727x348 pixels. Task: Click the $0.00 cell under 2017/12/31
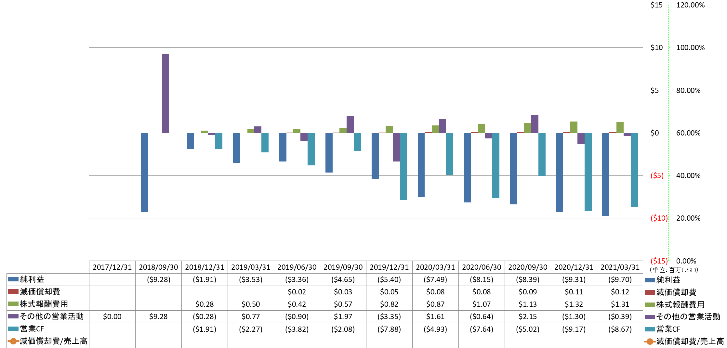click(112, 316)
